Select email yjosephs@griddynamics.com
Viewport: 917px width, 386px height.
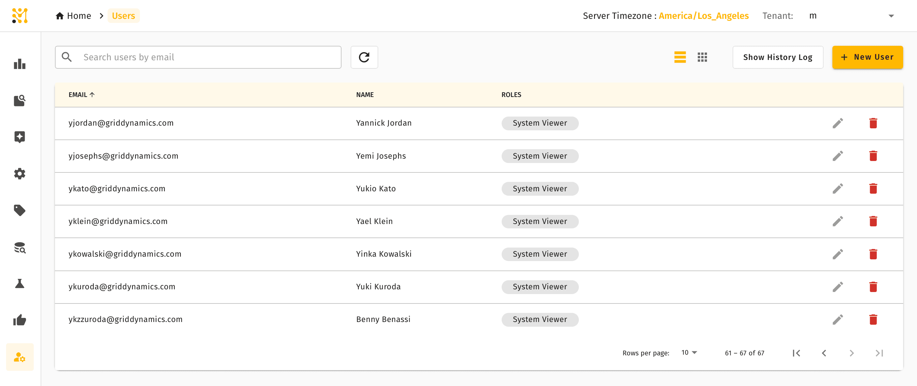point(123,156)
